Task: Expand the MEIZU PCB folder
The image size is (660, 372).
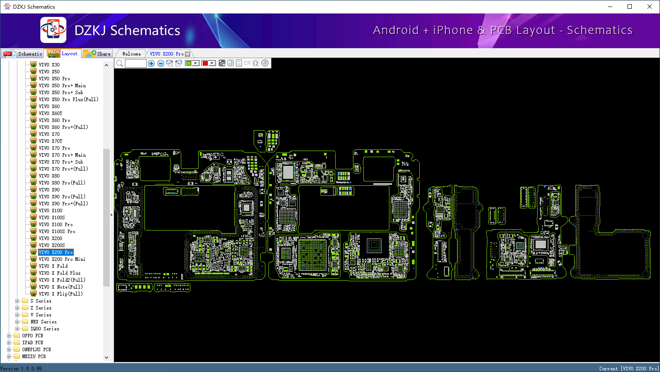Action: click(9, 356)
